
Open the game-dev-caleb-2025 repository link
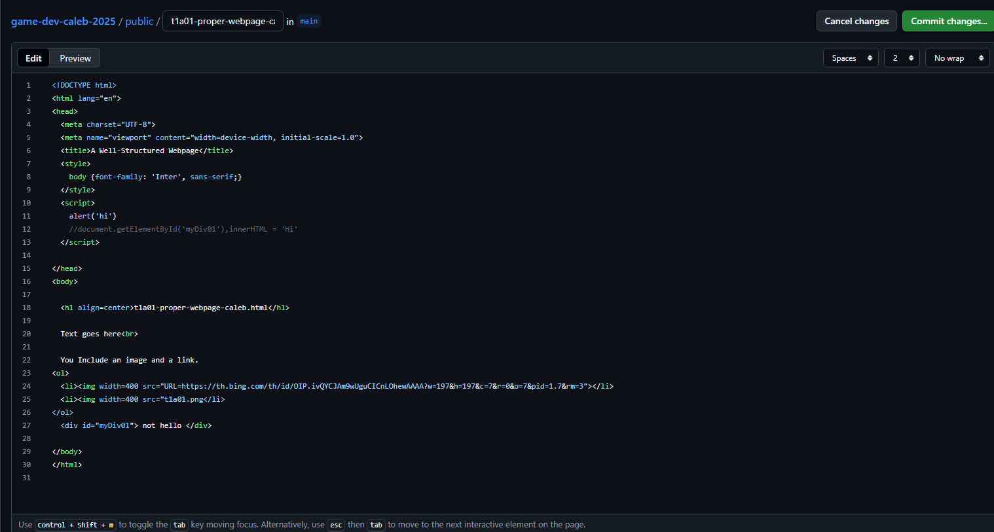63,21
